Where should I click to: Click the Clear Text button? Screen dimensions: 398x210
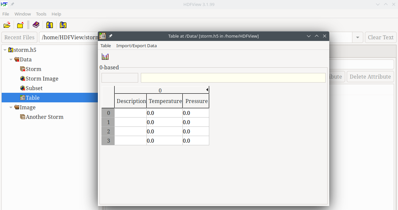(380, 38)
